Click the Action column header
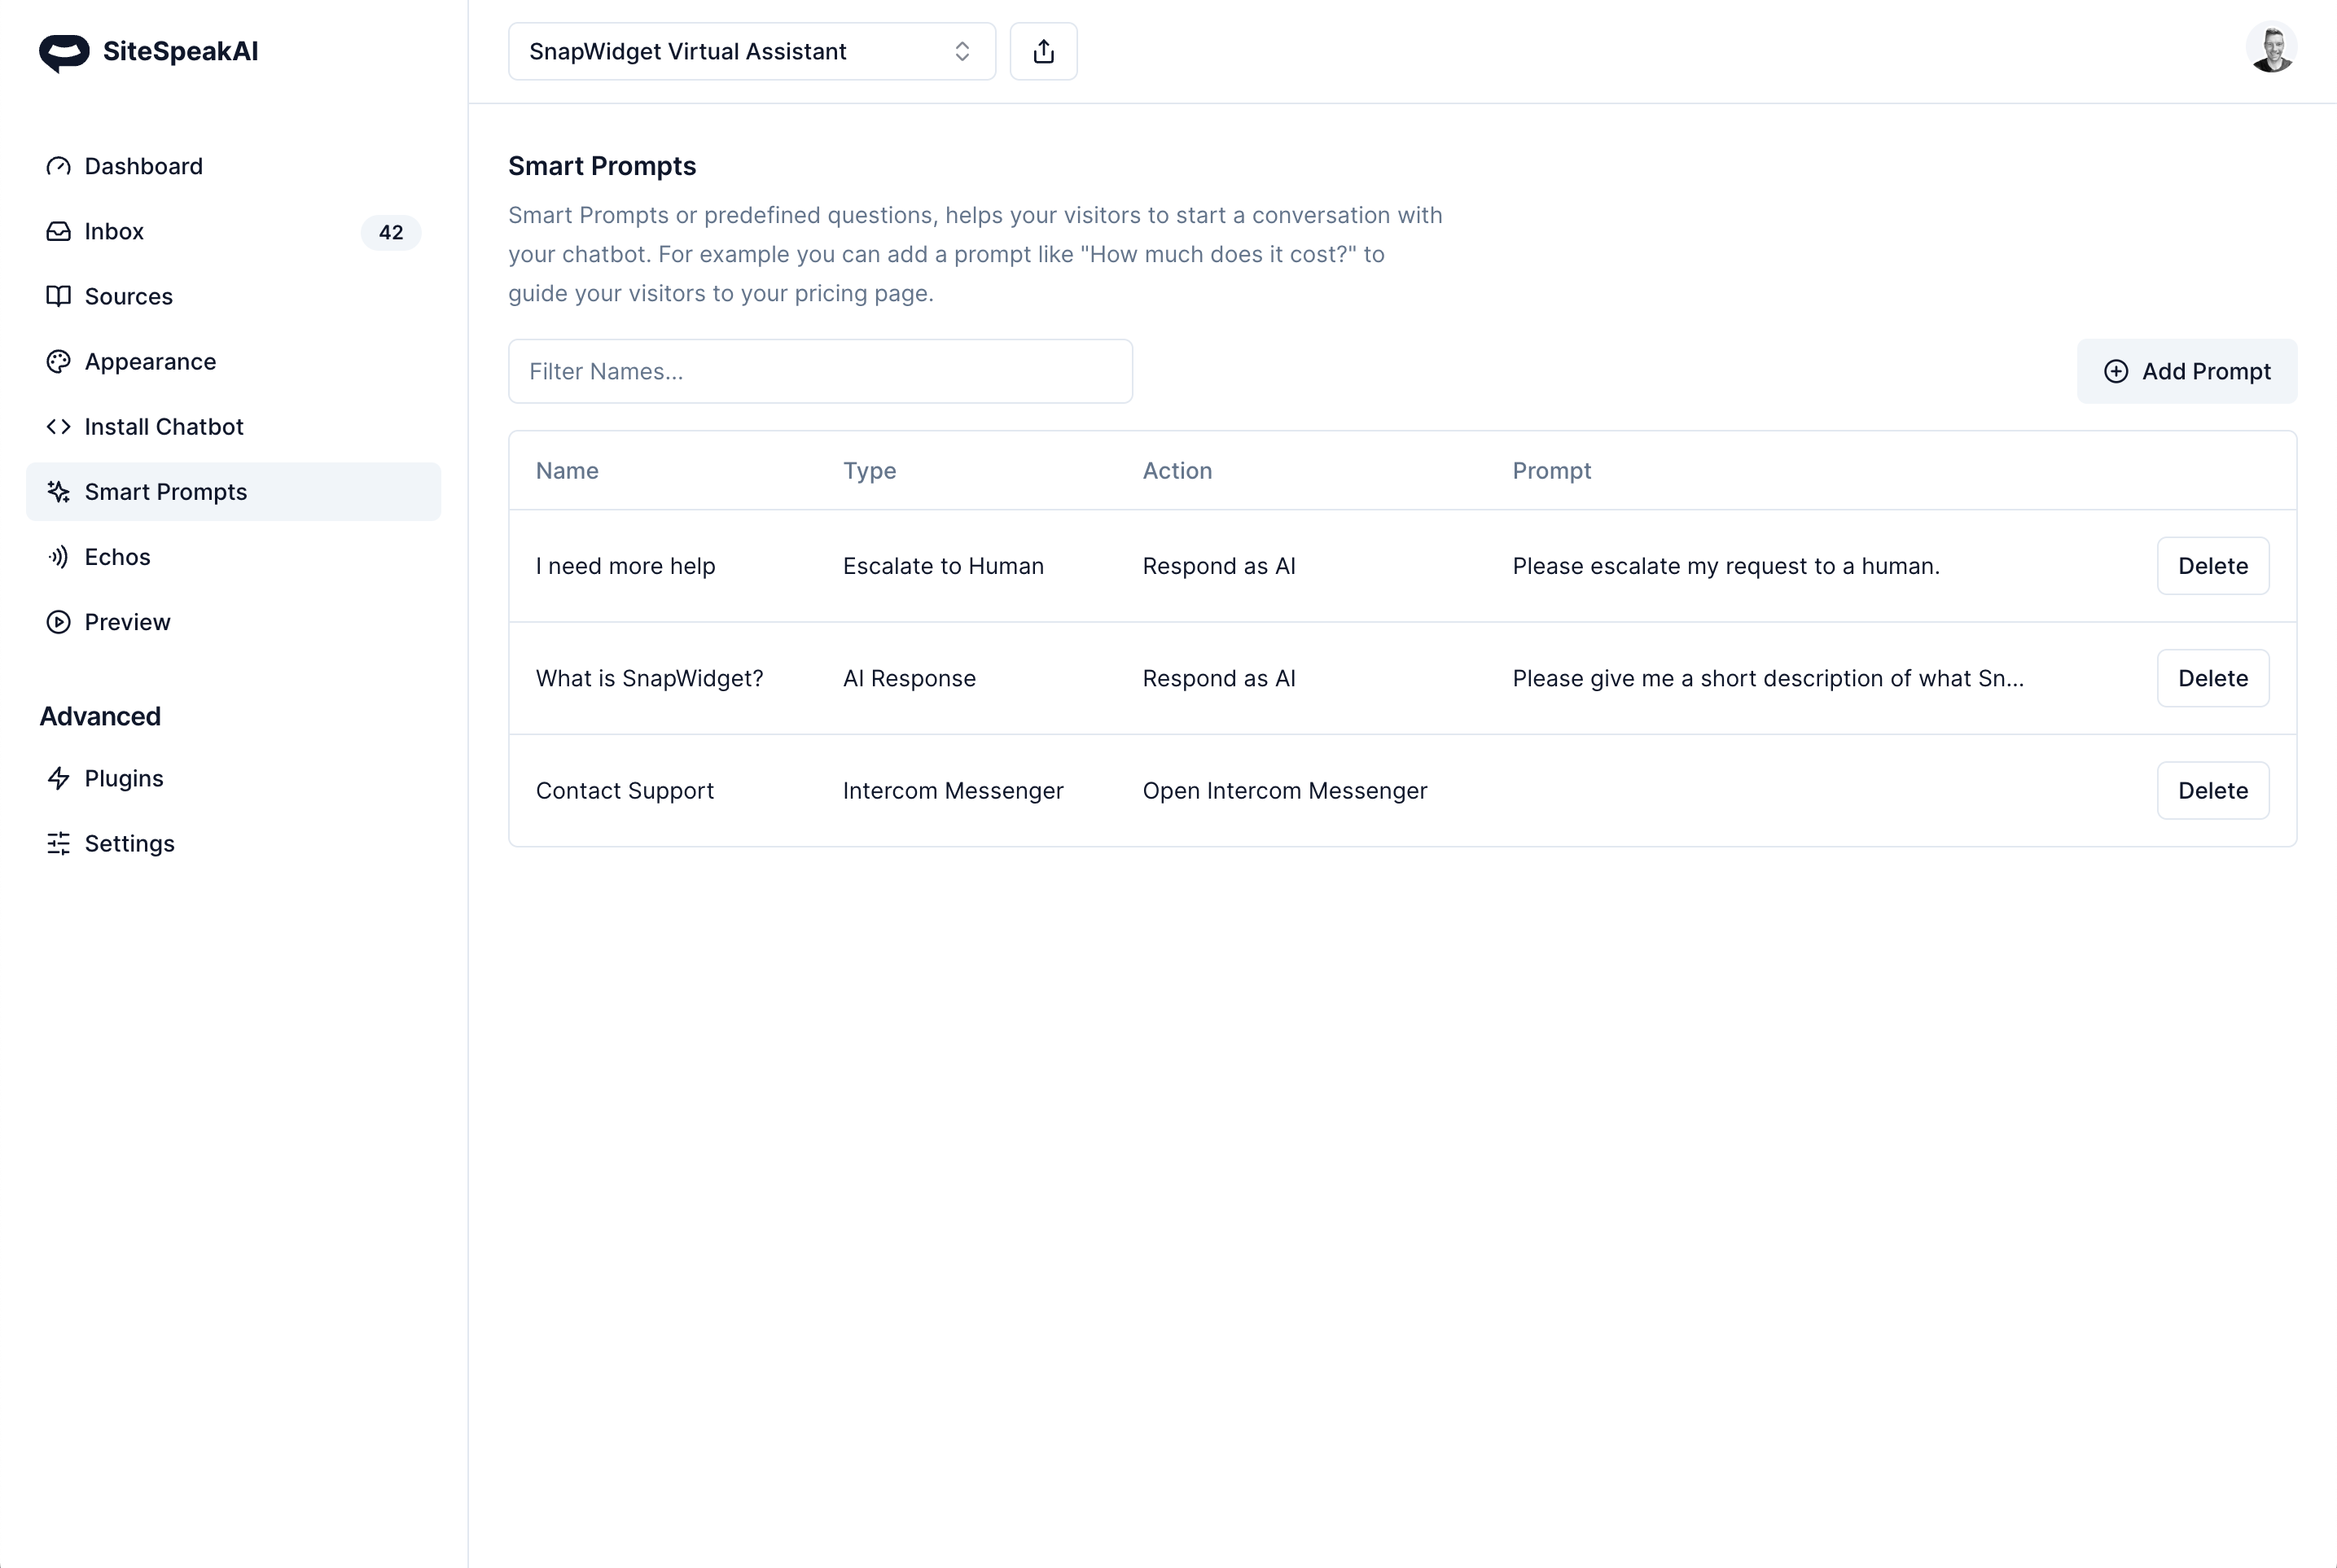Viewport: 2337px width, 1568px height. 1177,471
